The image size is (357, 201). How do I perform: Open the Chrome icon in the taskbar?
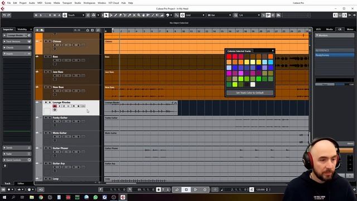(x=41, y=197)
